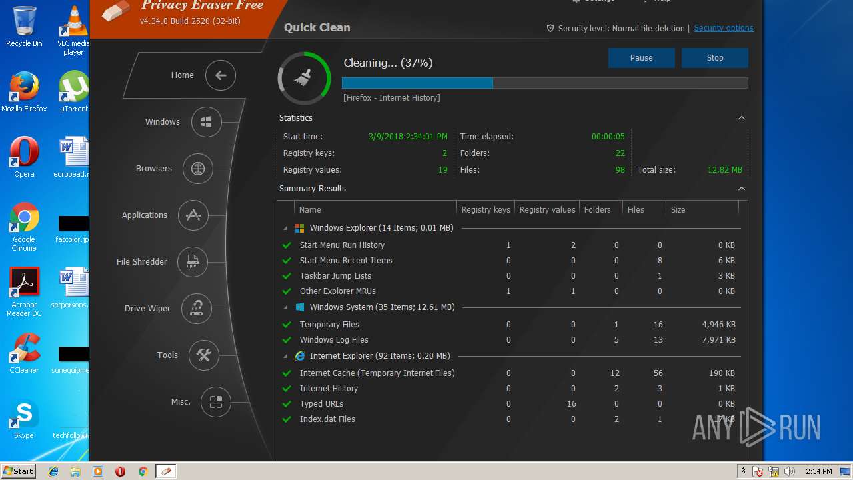The height and width of the screenshot is (480, 853).
Task: Collapse the Windows System group
Action: click(286, 307)
